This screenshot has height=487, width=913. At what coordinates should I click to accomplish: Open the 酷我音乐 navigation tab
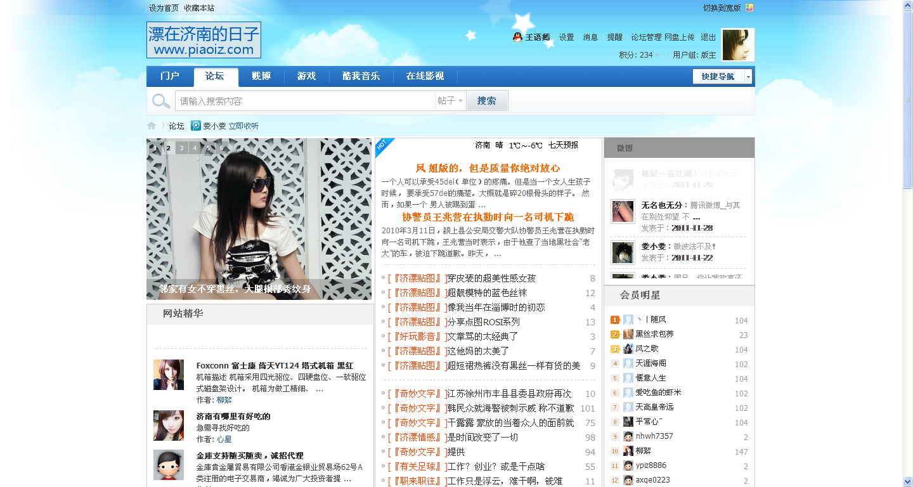tap(361, 77)
